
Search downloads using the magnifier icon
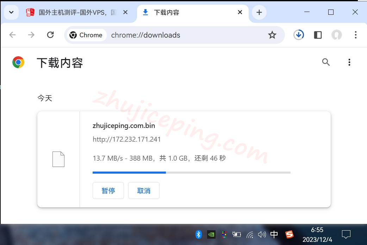(326, 62)
